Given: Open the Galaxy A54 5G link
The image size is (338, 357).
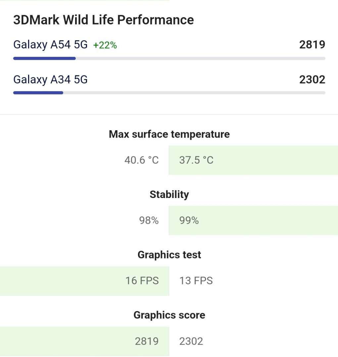Looking at the screenshot, I should point(50,45).
